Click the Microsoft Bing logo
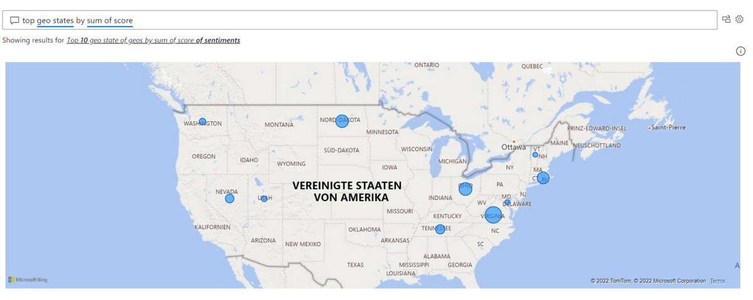Viewport: 753px width, 300px height. [28, 280]
